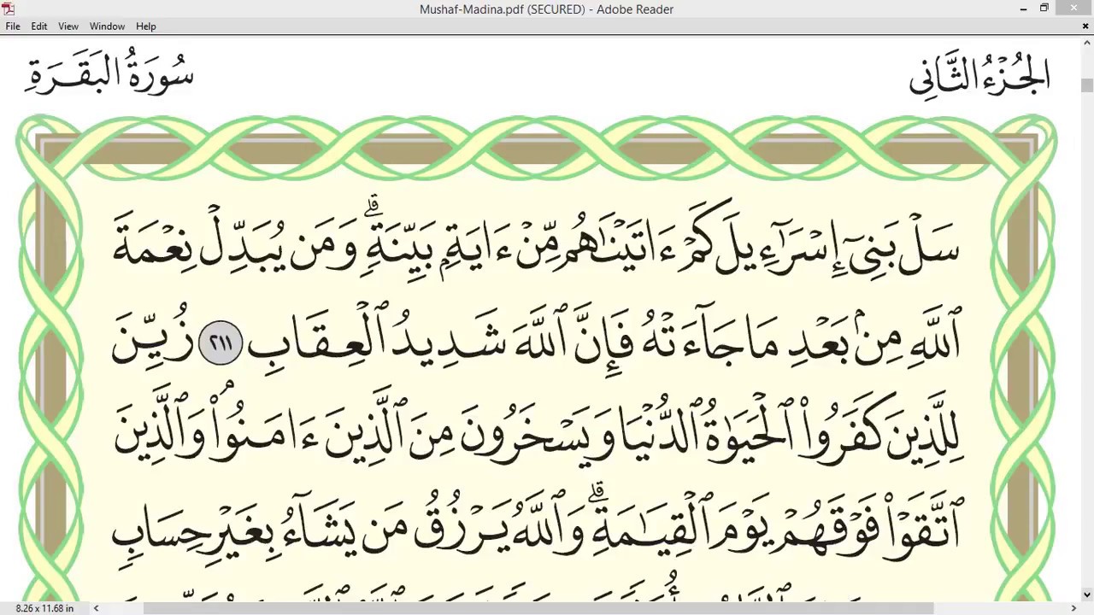
Task: Open the File menu
Action: click(x=13, y=26)
